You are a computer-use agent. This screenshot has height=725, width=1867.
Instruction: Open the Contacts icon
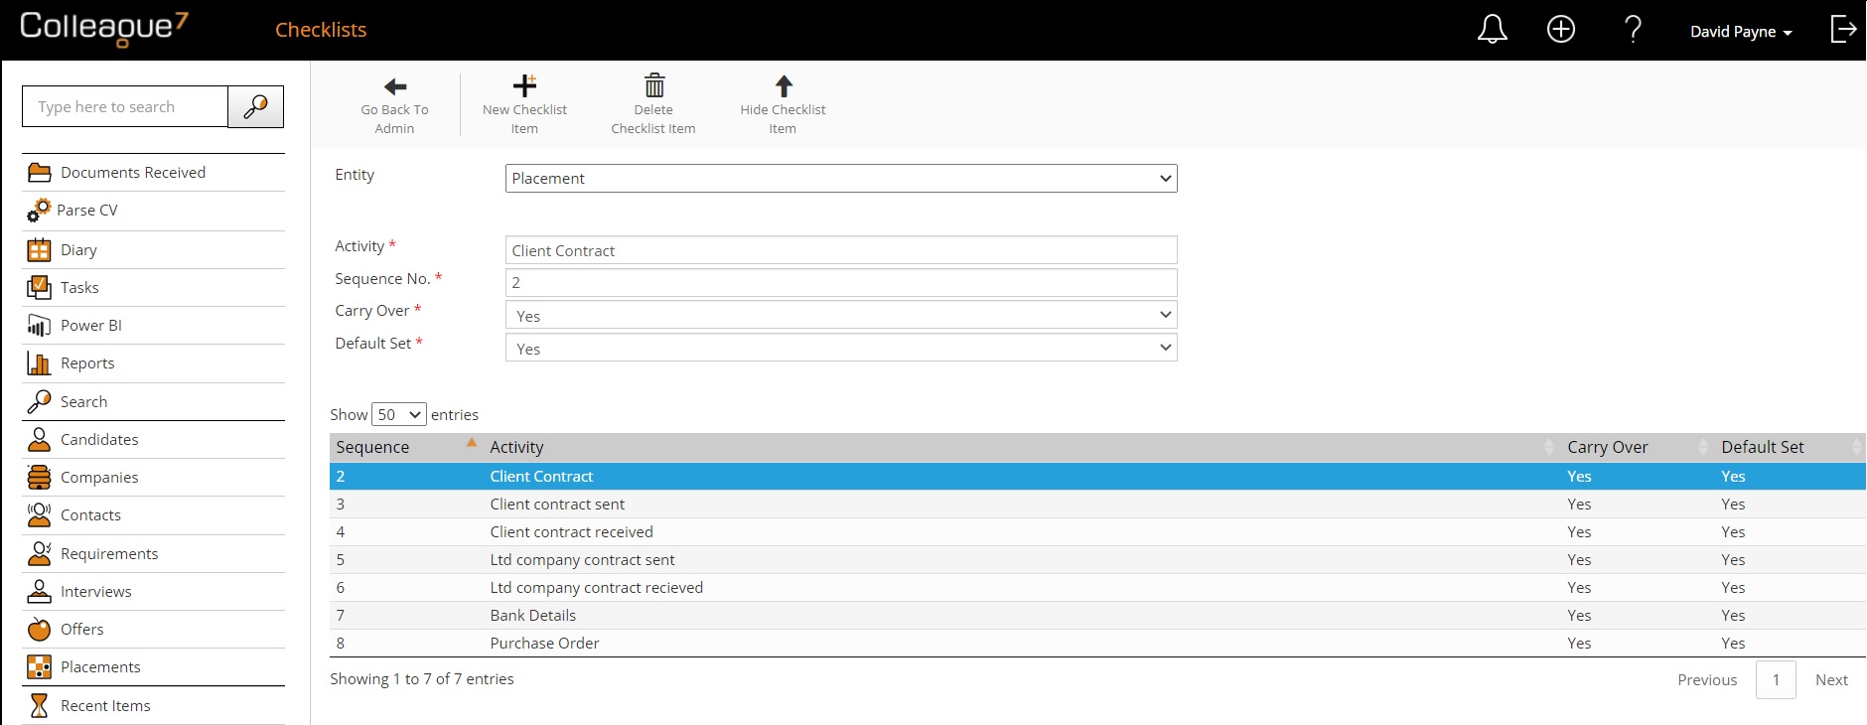40,515
